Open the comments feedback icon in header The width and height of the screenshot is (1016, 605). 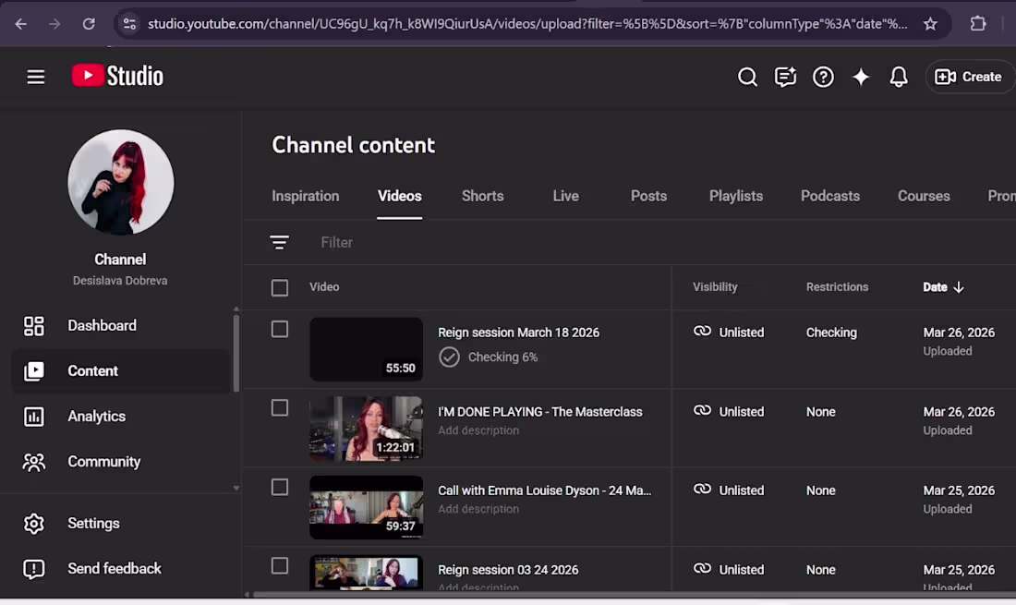(785, 77)
